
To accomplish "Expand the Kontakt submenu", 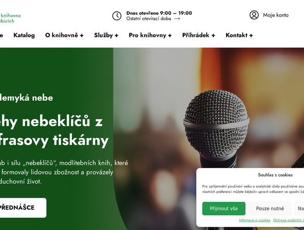I will coord(239,35).
